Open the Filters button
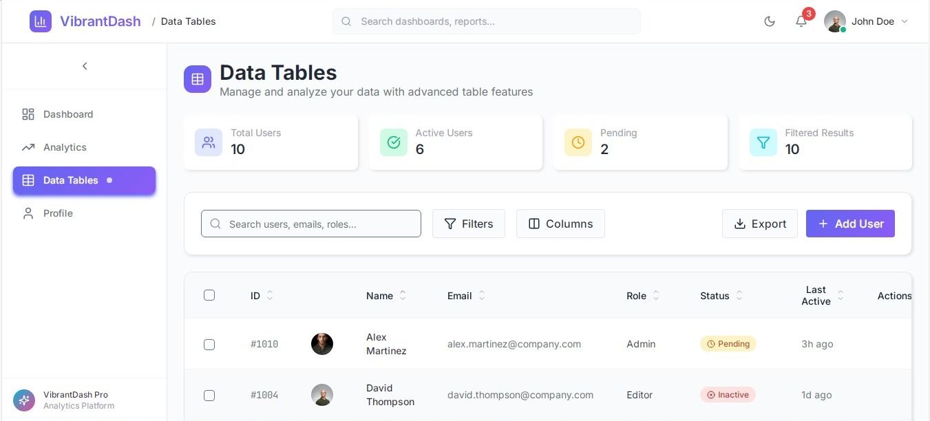Image resolution: width=930 pixels, height=421 pixels. [x=469, y=224]
